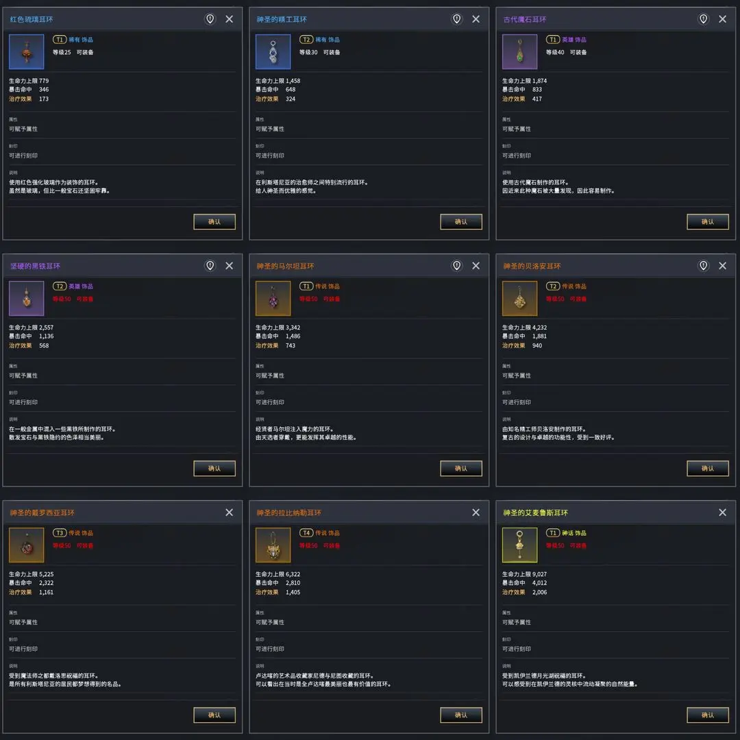Click location pin on 红色琉璃耳环 panel

coord(210,19)
